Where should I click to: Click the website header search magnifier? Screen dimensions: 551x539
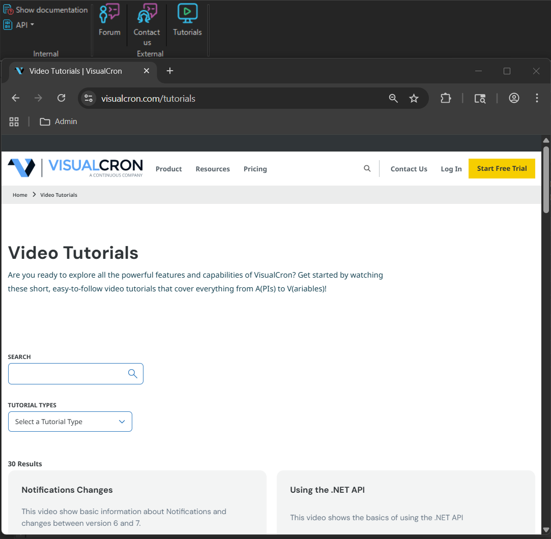coord(367,169)
